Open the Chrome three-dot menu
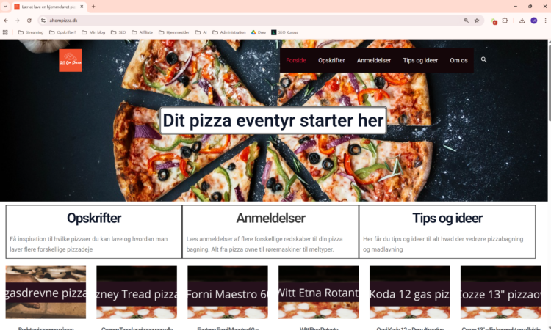The height and width of the screenshot is (330, 551). pos(545,21)
